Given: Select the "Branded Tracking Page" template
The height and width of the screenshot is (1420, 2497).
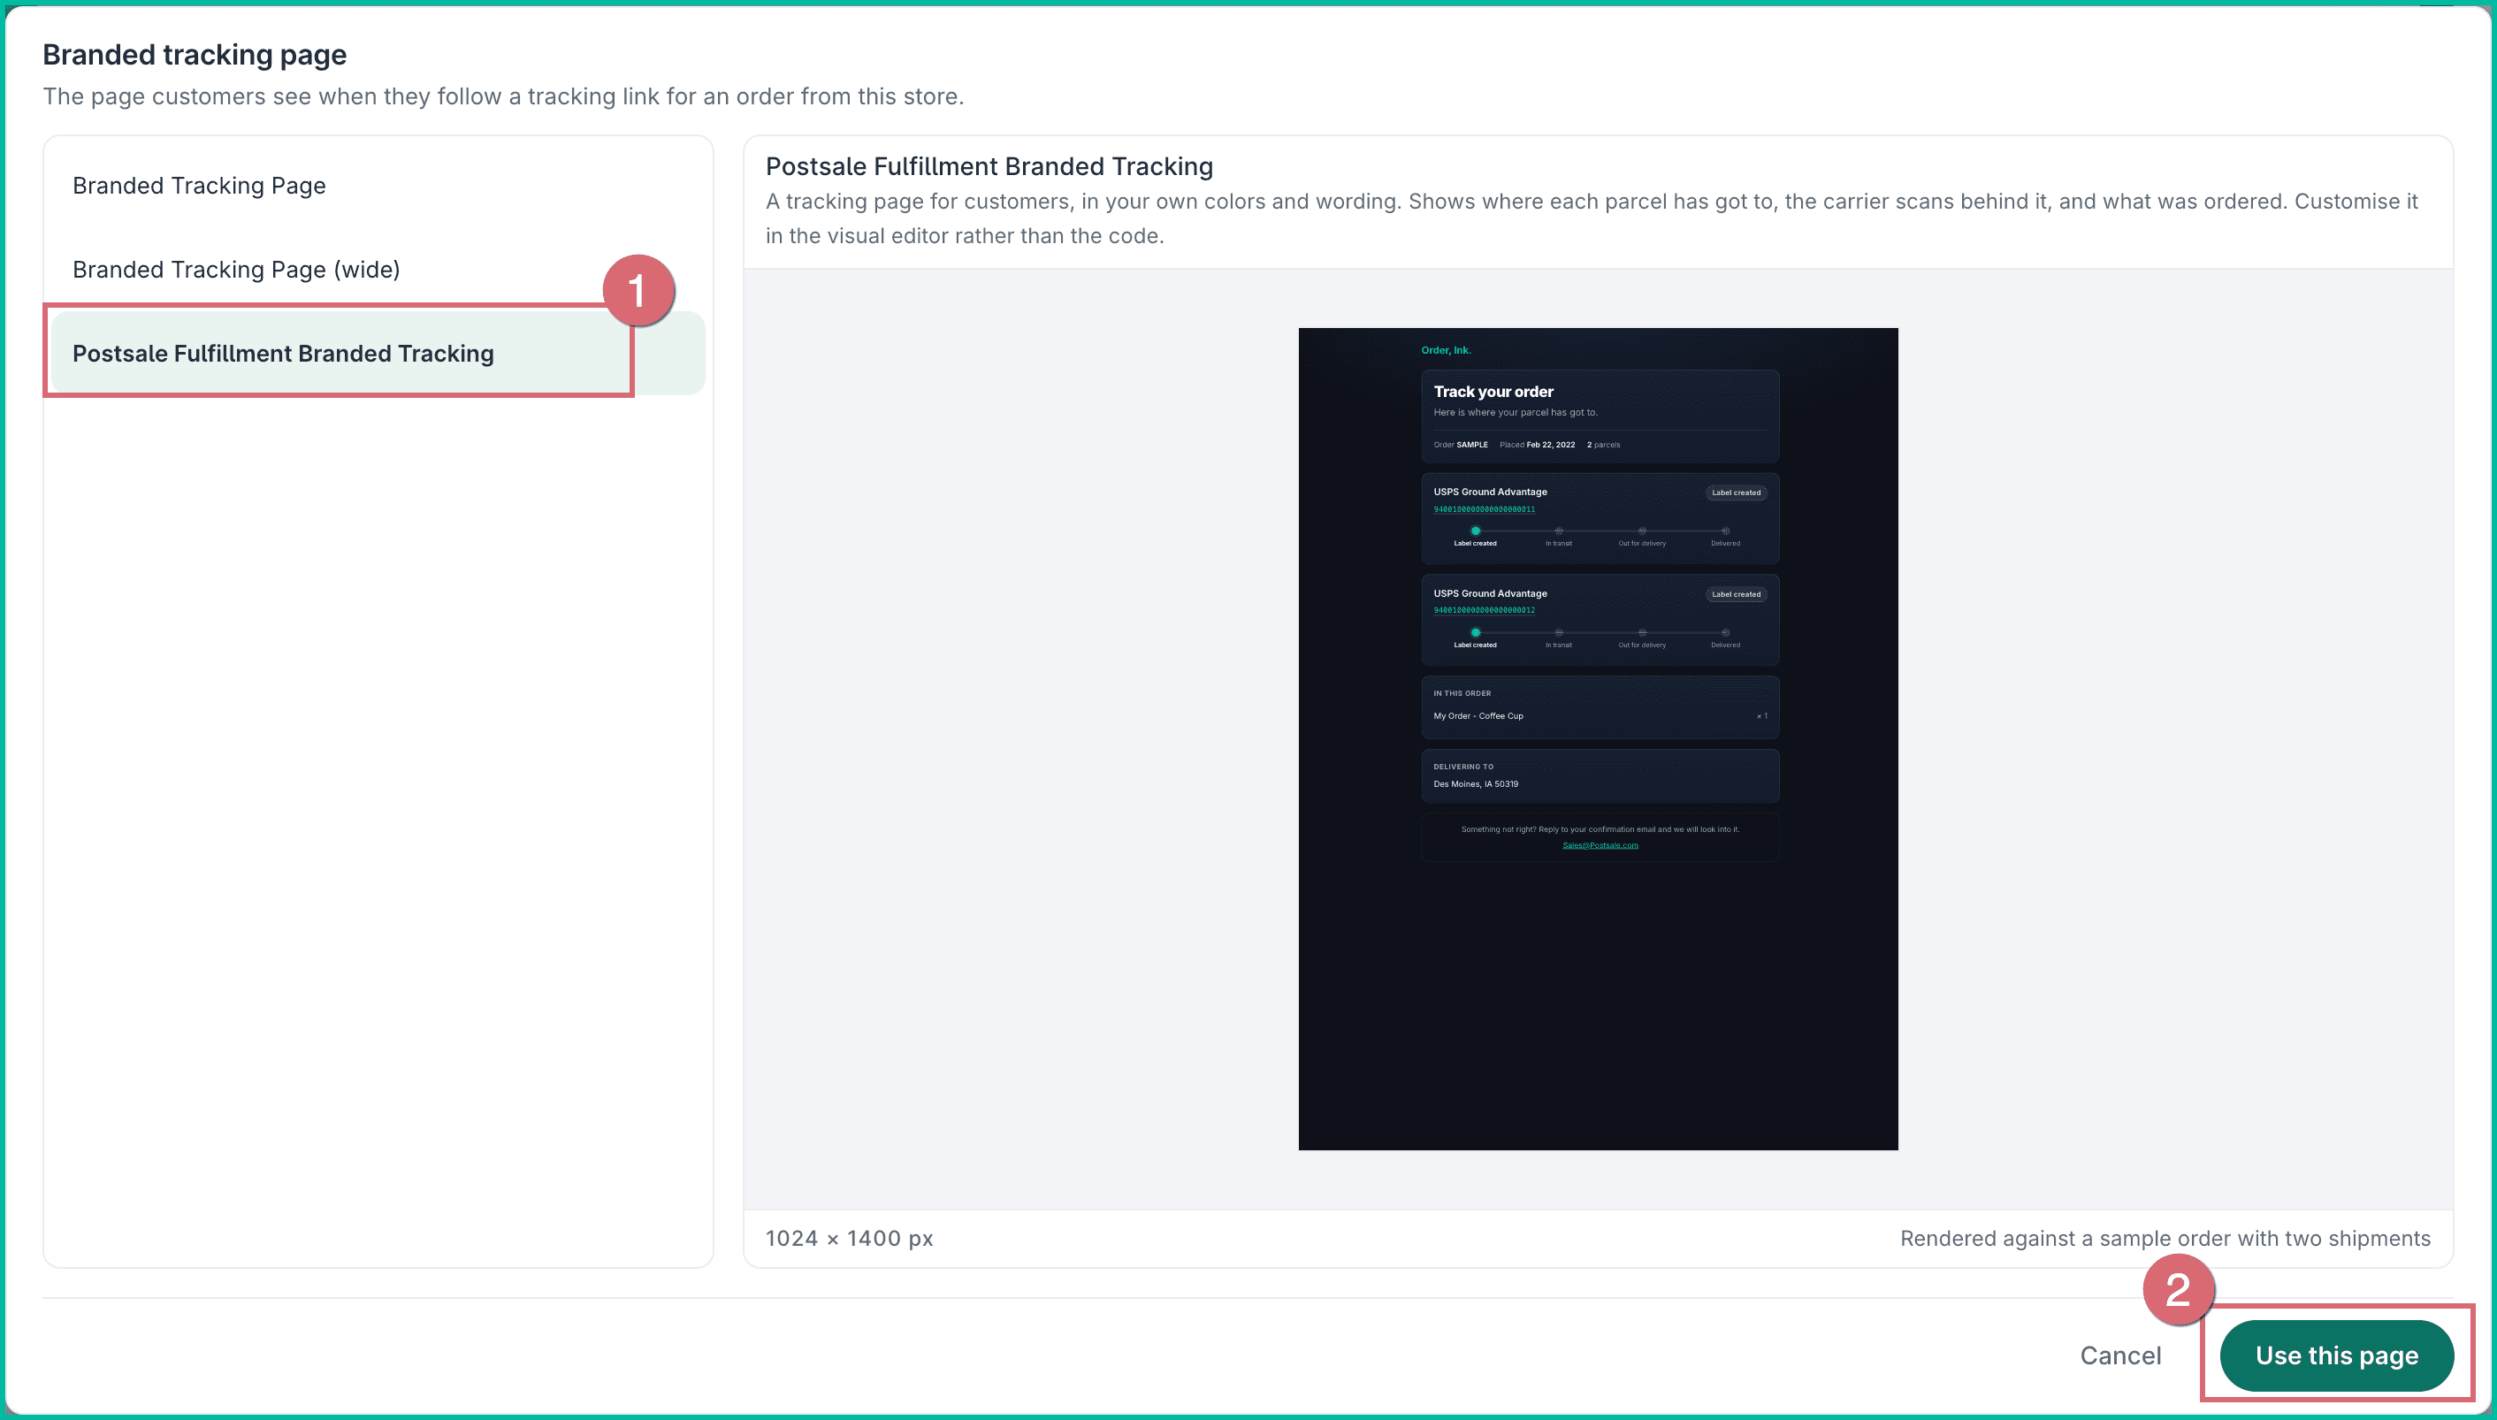Looking at the screenshot, I should click(378, 186).
